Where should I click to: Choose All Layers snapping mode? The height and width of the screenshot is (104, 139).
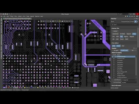116,50
